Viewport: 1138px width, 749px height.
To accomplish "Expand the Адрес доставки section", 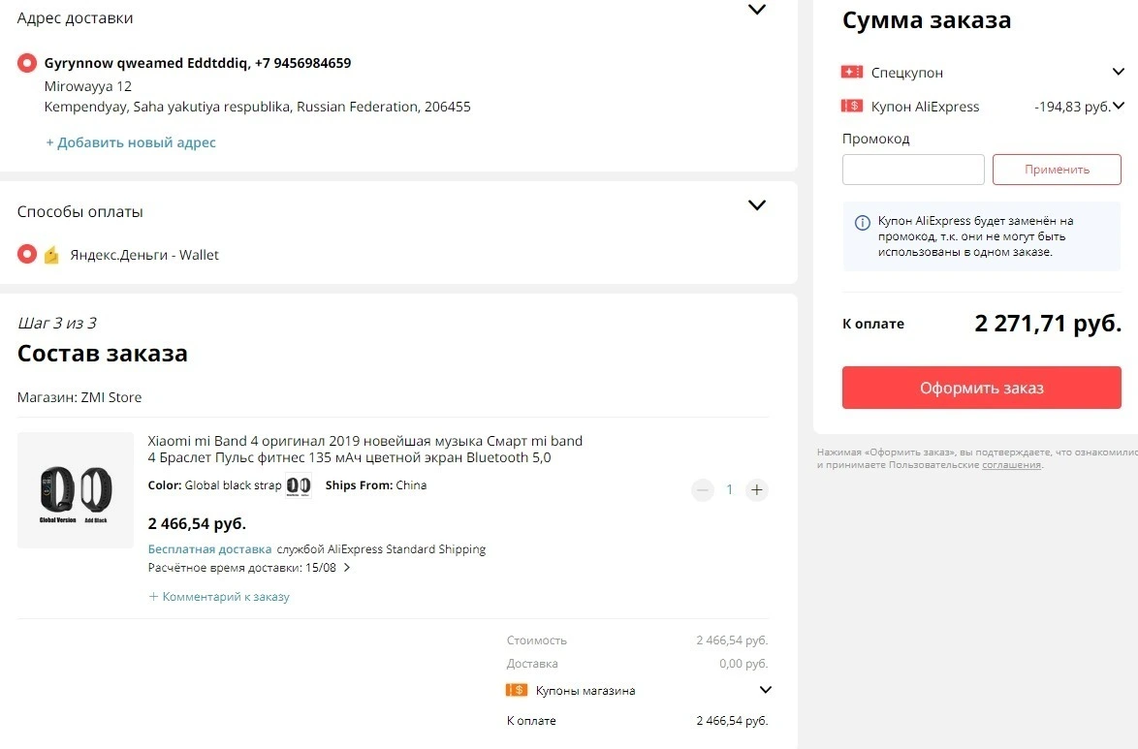I will (x=757, y=10).
